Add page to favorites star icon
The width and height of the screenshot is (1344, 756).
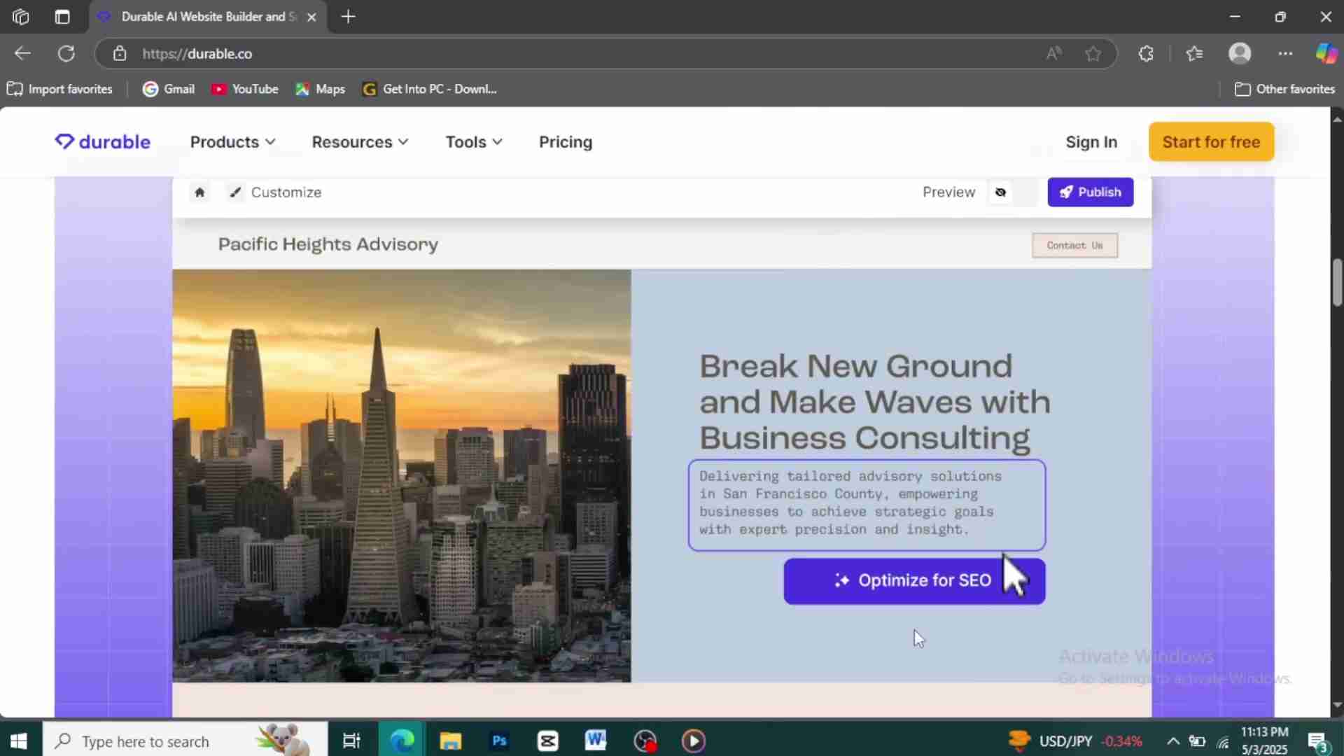coord(1093,54)
